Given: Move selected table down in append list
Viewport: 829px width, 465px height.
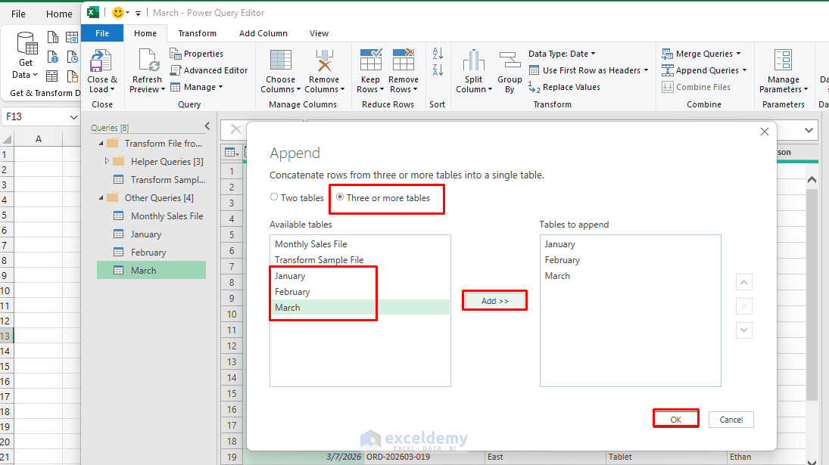Looking at the screenshot, I should click(744, 330).
